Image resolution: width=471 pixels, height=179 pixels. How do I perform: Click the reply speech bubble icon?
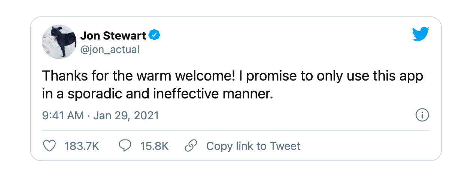pyautogui.click(x=125, y=146)
